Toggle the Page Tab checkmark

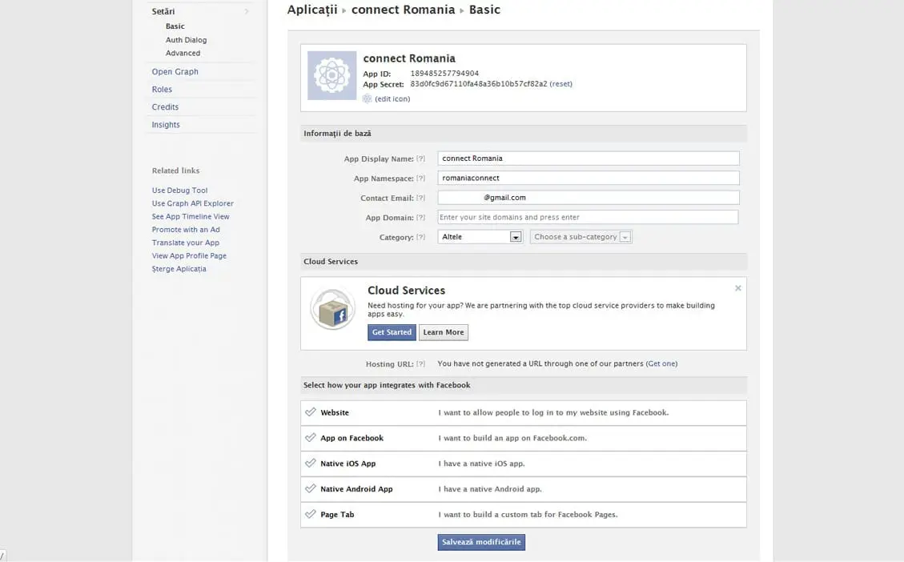[310, 514]
